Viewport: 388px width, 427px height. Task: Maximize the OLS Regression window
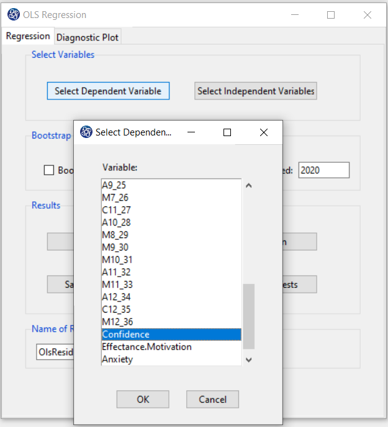pyautogui.click(x=331, y=15)
